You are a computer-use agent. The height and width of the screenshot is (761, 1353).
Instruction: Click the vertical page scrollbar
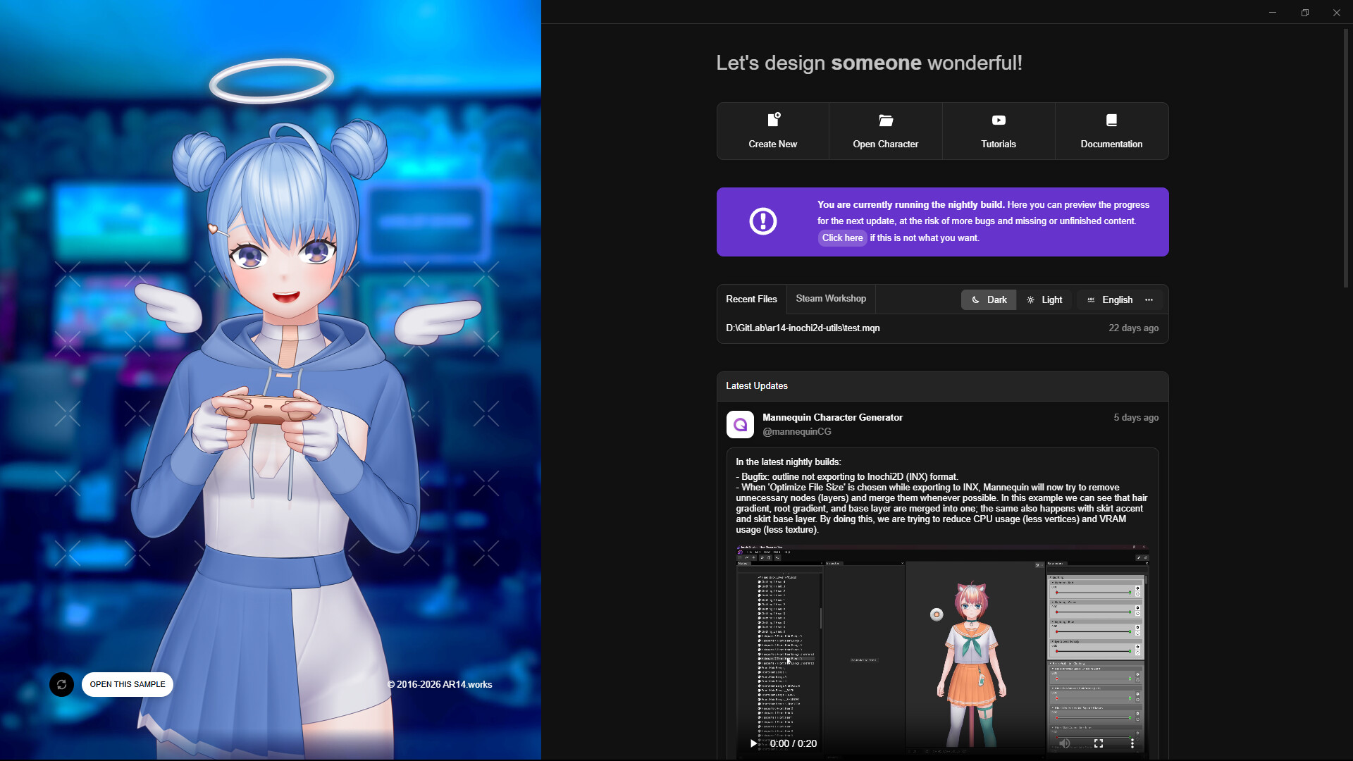(x=1345, y=159)
